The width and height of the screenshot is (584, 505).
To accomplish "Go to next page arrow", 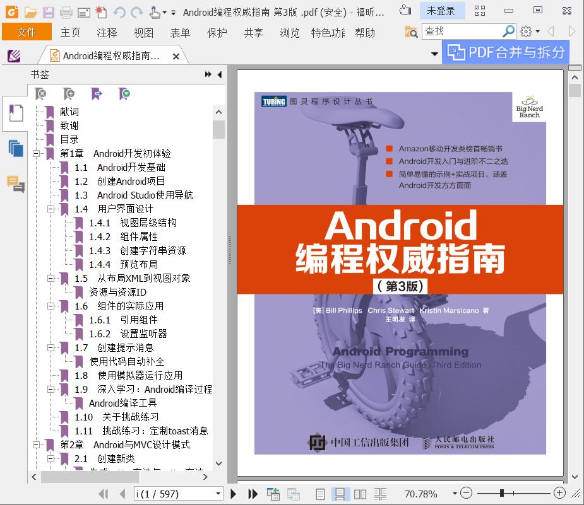I will coord(234,494).
